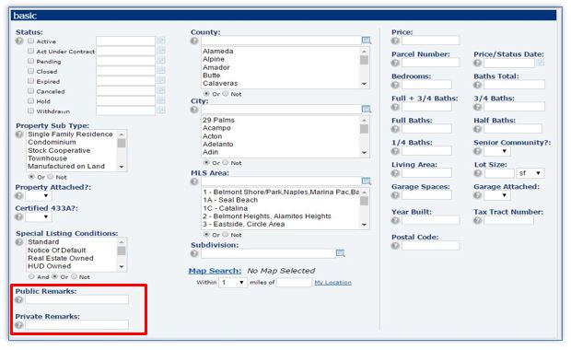The width and height of the screenshot is (571, 350).
Task: Select Not radio under Property Sub Type
Action: [x=51, y=177]
